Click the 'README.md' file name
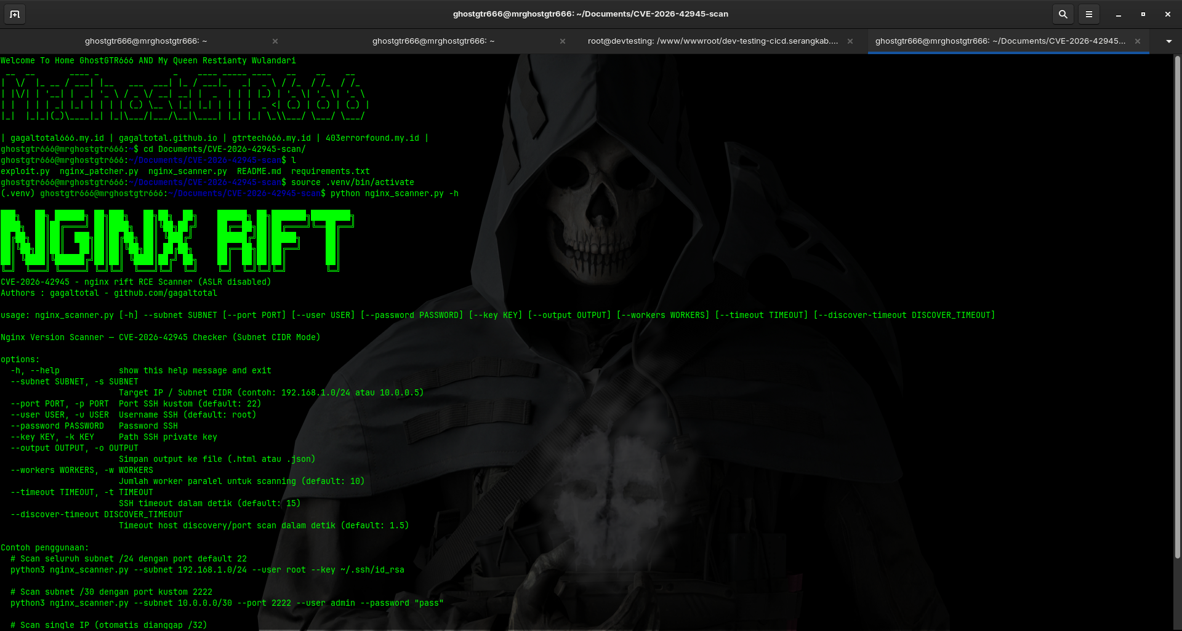This screenshot has width=1182, height=631. [259, 172]
